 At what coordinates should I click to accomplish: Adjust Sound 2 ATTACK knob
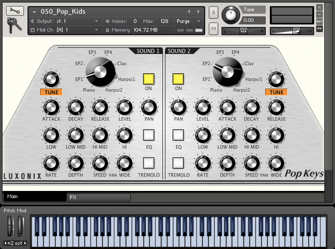pos(227,107)
